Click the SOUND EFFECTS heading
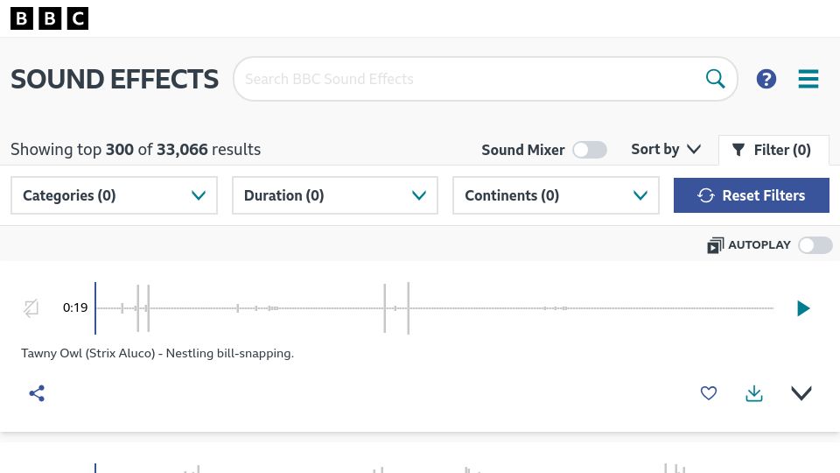 pyautogui.click(x=115, y=80)
